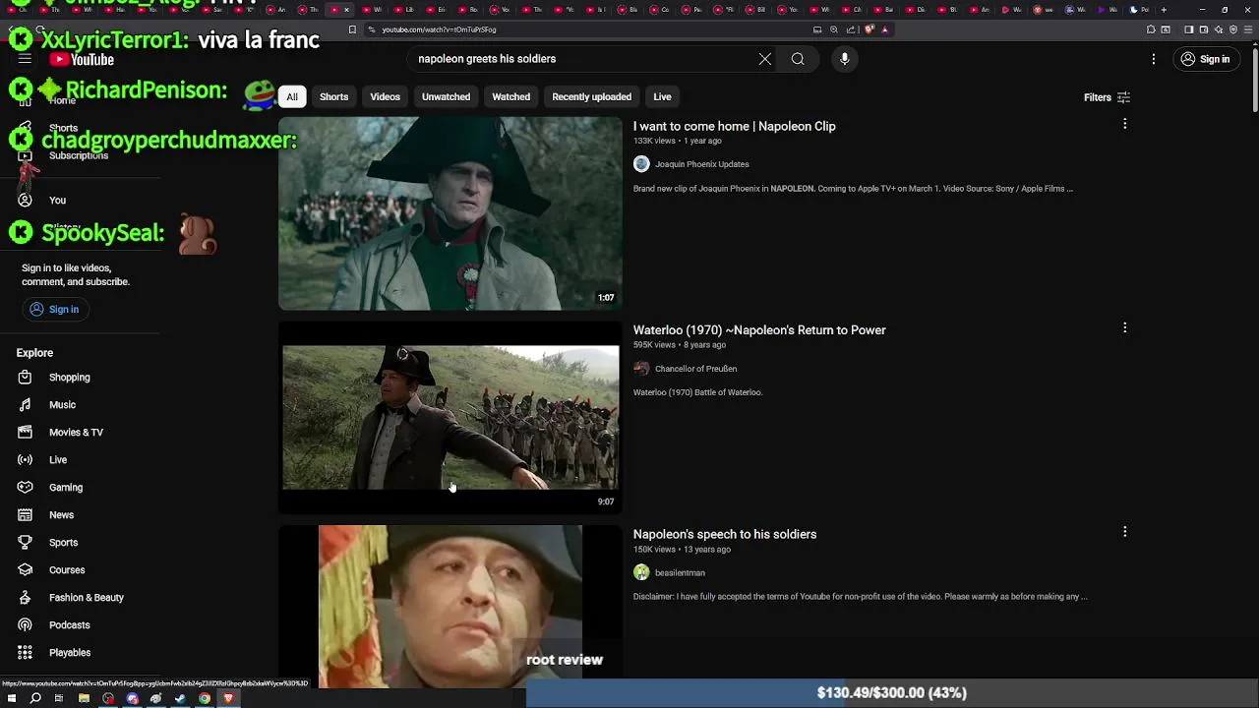Select the Shorts filter chip
Image resolution: width=1259 pixels, height=708 pixels.
pyautogui.click(x=333, y=96)
